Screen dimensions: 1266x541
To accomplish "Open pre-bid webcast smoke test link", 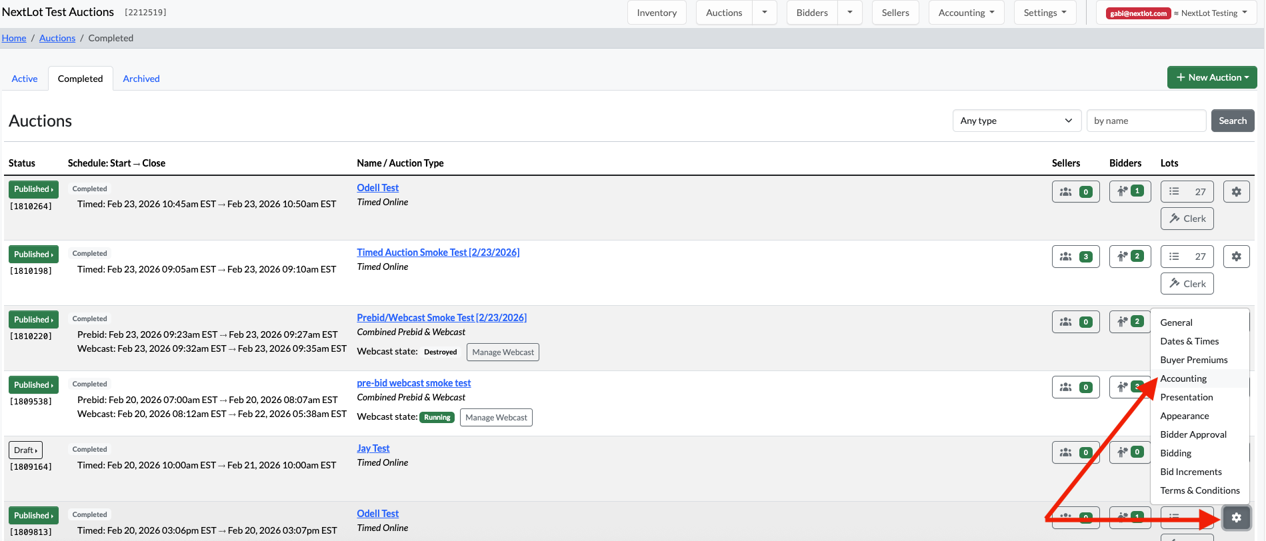I will coord(414,383).
